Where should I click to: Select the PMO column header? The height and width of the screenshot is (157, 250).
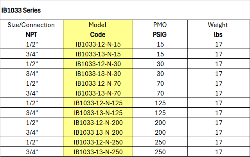[160, 25]
